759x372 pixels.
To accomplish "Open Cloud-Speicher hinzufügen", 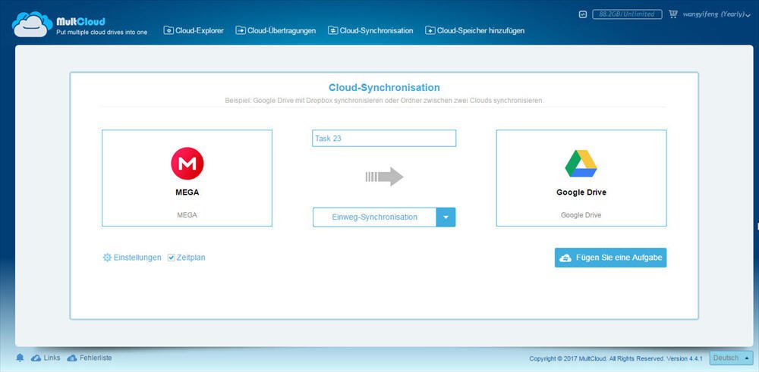I will tap(474, 30).
